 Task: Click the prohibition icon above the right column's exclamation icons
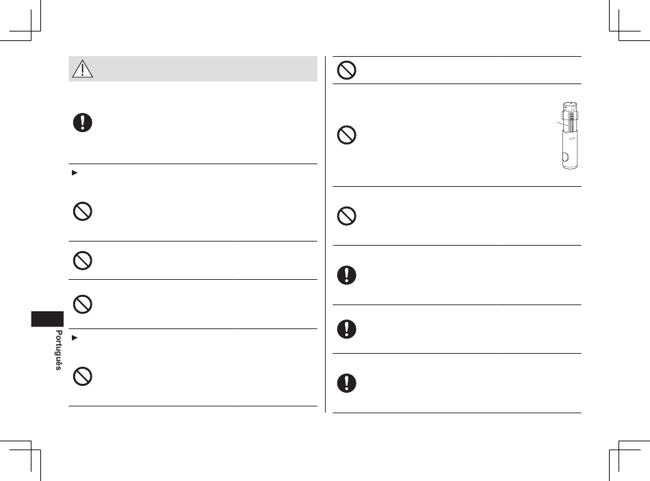[347, 216]
